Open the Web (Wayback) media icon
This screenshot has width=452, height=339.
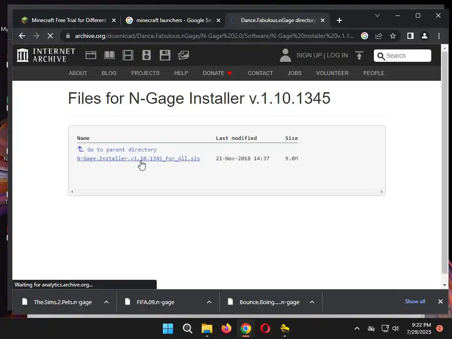[x=91, y=55]
